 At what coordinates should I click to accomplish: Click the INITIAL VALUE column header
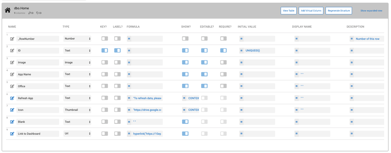247,27
